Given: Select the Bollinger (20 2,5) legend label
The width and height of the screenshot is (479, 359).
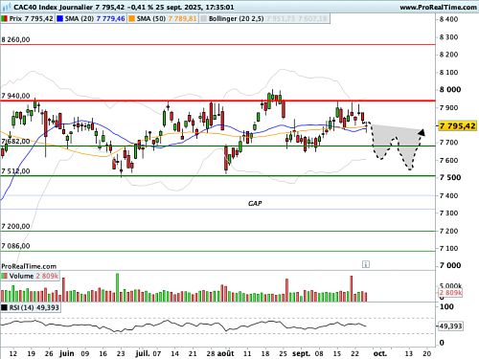Looking at the screenshot, I should [237, 19].
